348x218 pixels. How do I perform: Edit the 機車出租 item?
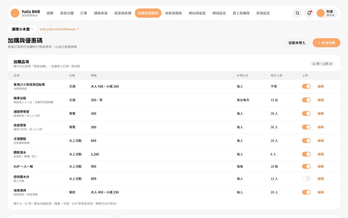click(320, 100)
